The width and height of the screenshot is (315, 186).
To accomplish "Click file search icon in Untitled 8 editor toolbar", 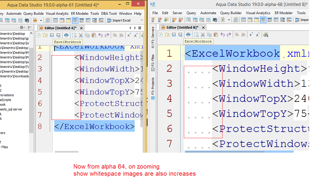I will [266, 35].
